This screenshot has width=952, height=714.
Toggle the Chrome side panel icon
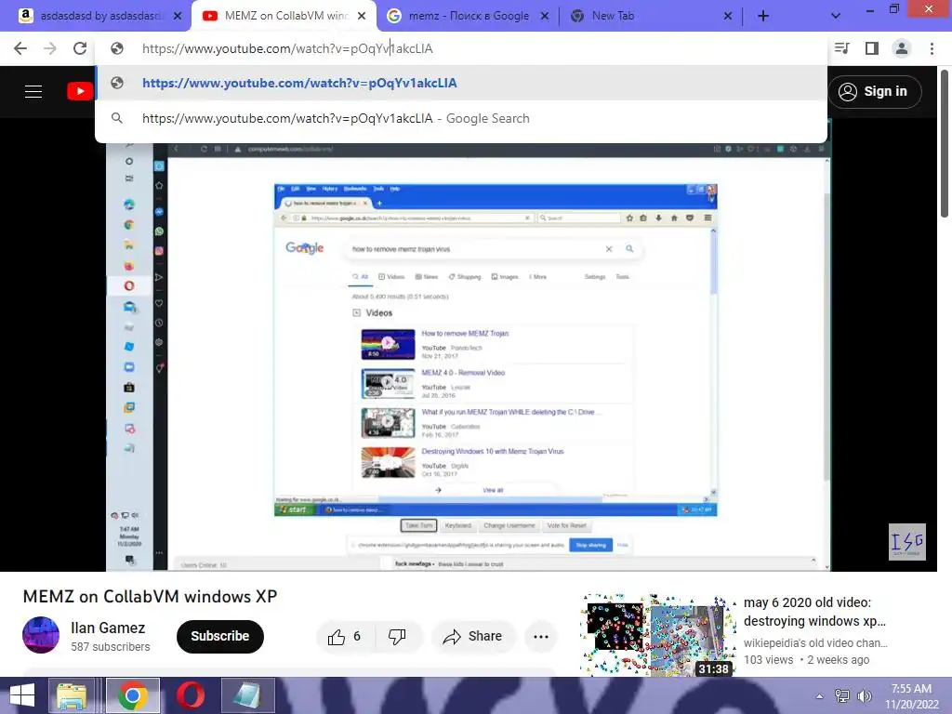click(x=872, y=48)
